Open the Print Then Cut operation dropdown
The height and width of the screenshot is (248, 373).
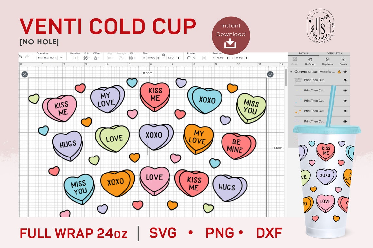tap(47, 58)
